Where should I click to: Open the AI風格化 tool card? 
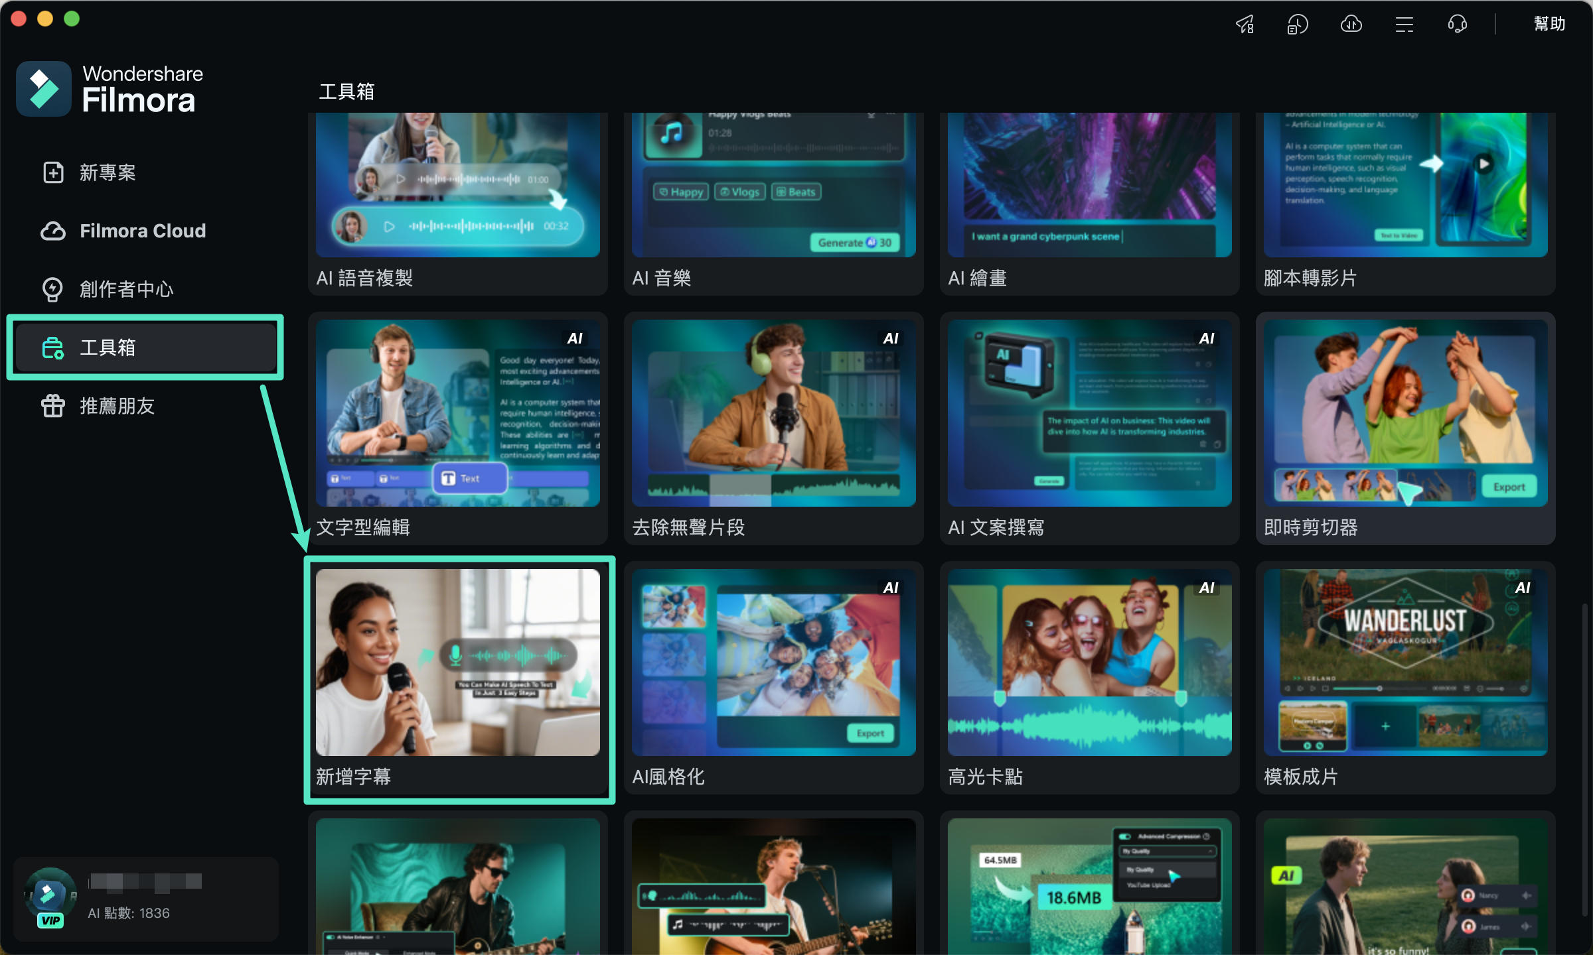[x=774, y=678]
